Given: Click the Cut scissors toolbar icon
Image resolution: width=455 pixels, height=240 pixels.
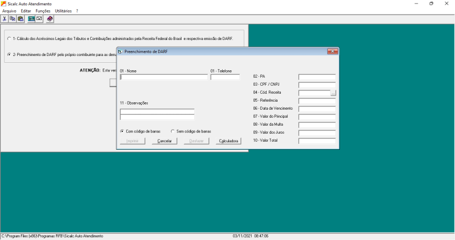Looking at the screenshot, I should point(5,19).
